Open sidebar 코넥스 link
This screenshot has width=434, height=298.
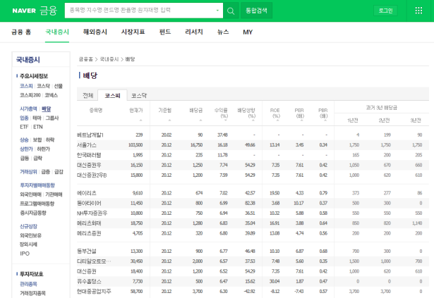[52, 95]
